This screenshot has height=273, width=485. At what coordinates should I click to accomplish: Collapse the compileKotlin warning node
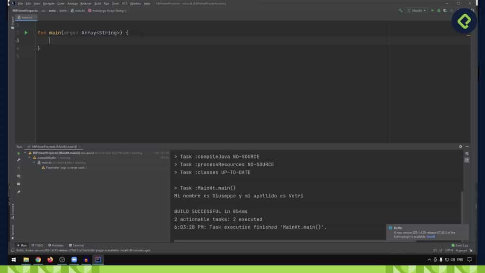tap(30, 157)
